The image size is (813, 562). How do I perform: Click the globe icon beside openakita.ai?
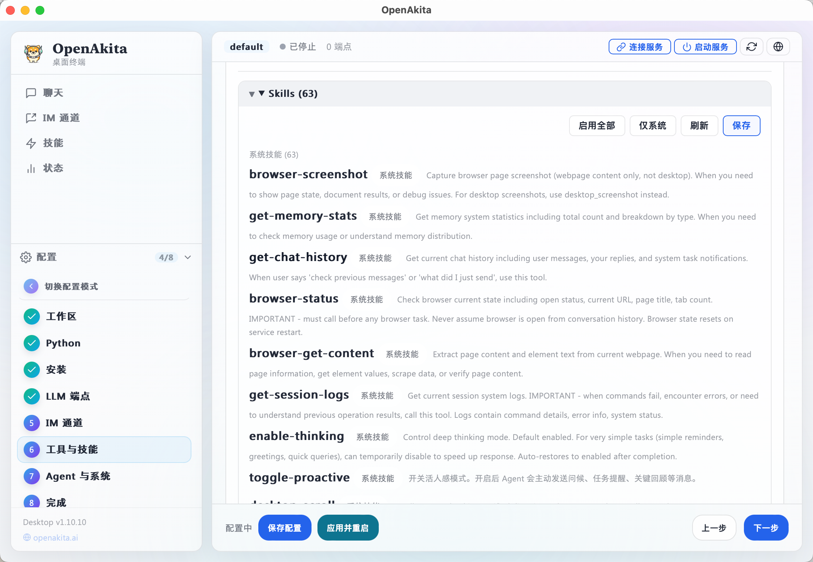coord(27,538)
